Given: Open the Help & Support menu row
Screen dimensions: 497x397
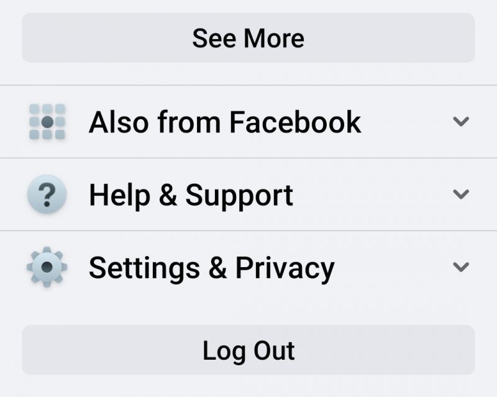Looking at the screenshot, I should (248, 194).
